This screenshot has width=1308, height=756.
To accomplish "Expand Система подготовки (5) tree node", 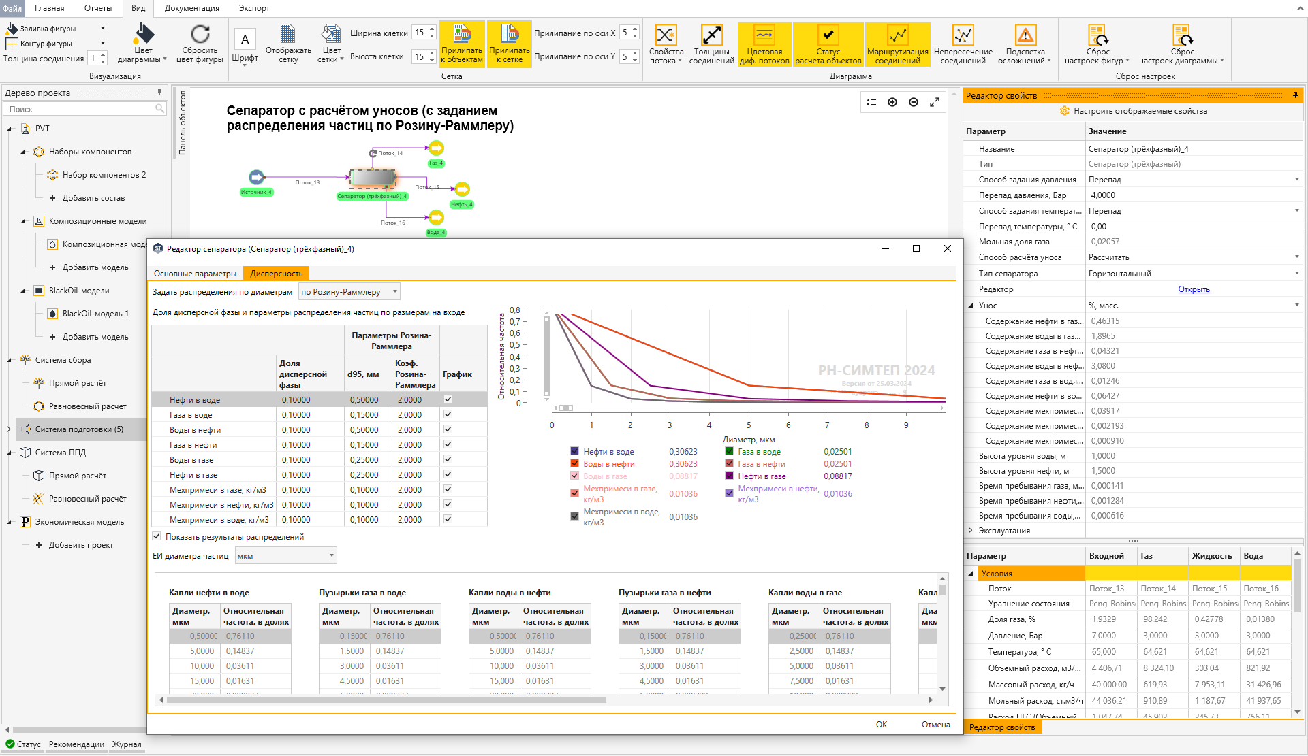I will point(8,429).
